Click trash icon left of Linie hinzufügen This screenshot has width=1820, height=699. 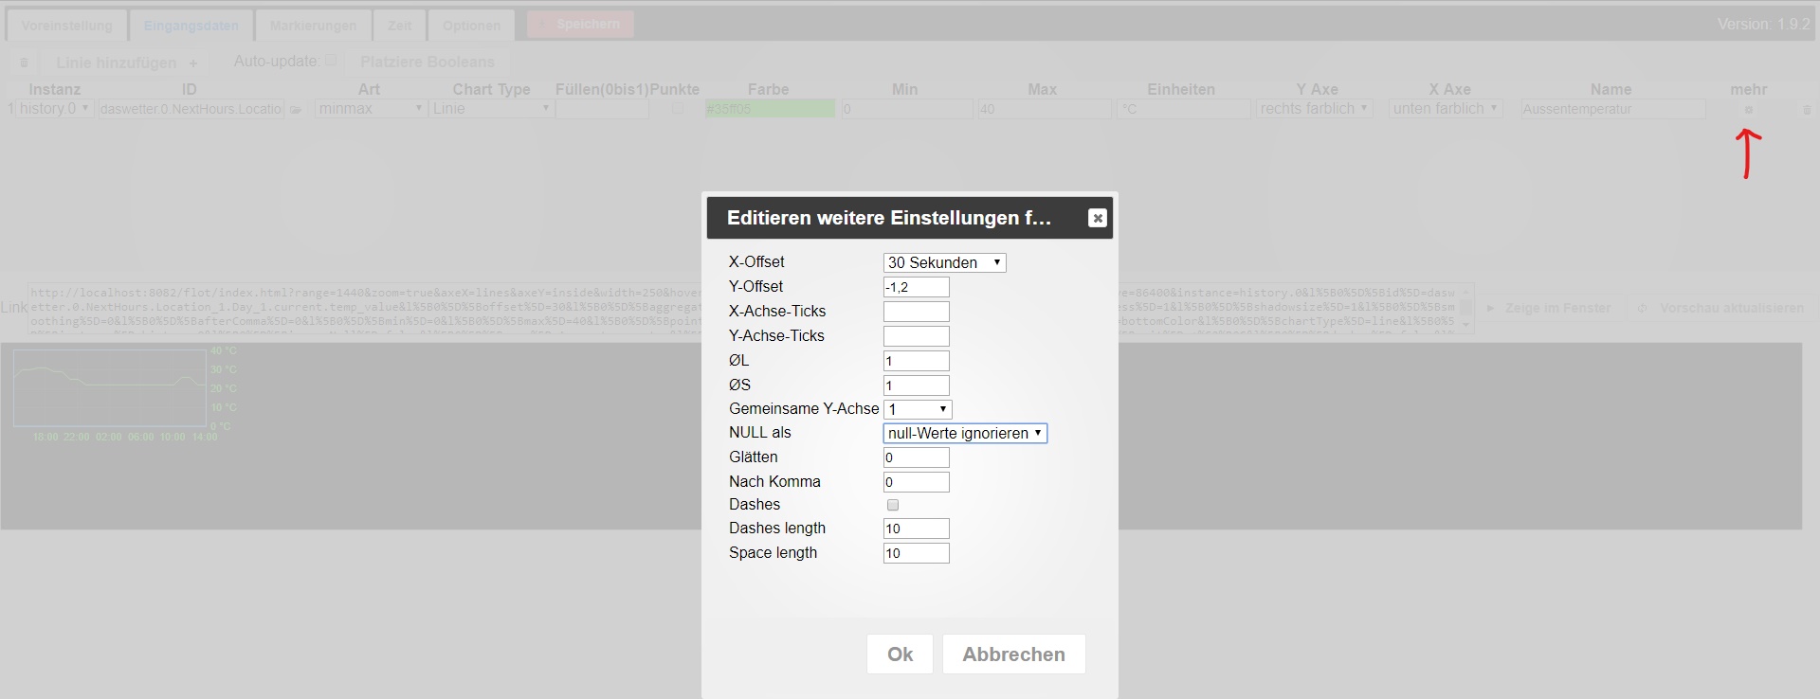point(24,63)
